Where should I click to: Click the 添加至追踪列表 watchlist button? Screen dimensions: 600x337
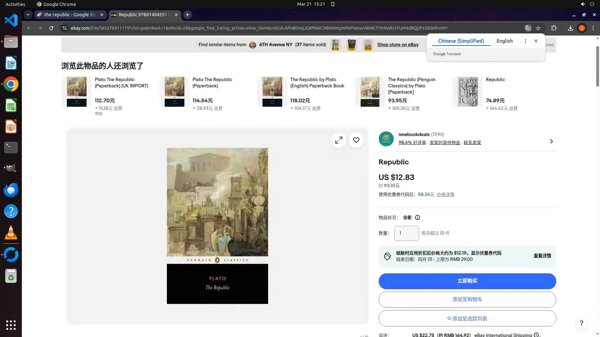467,319
